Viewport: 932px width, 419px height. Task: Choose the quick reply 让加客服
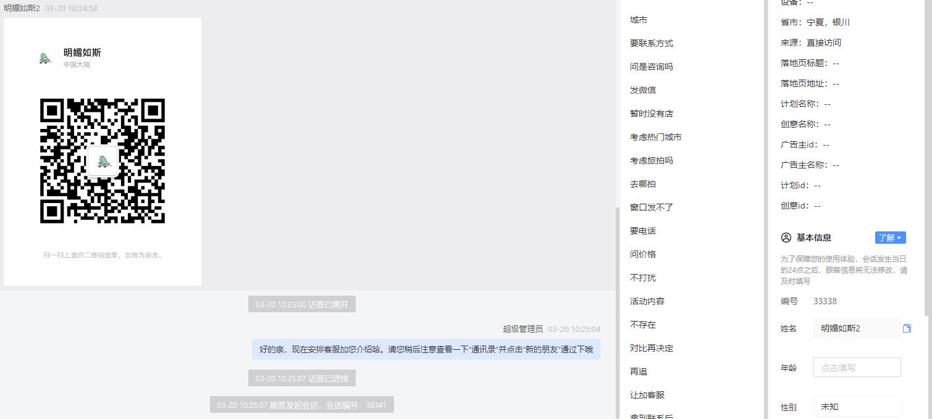(x=647, y=395)
